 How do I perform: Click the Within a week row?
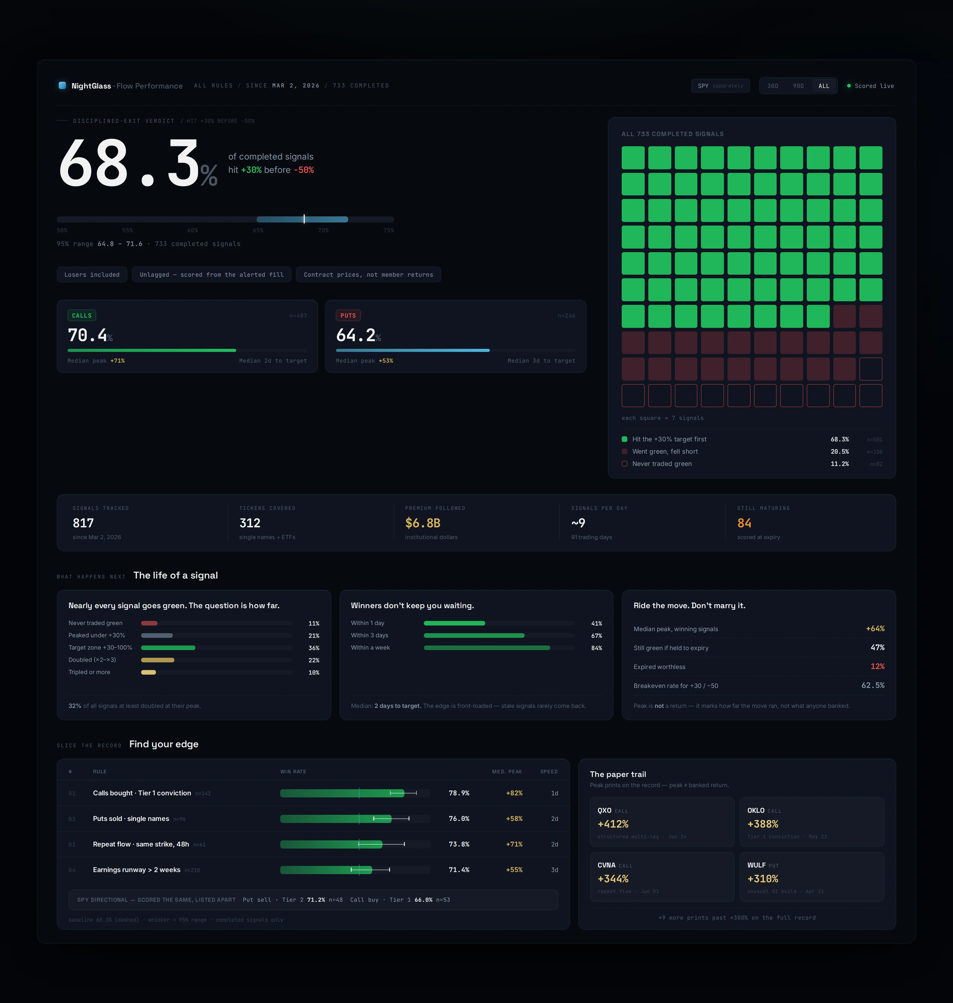click(x=476, y=647)
